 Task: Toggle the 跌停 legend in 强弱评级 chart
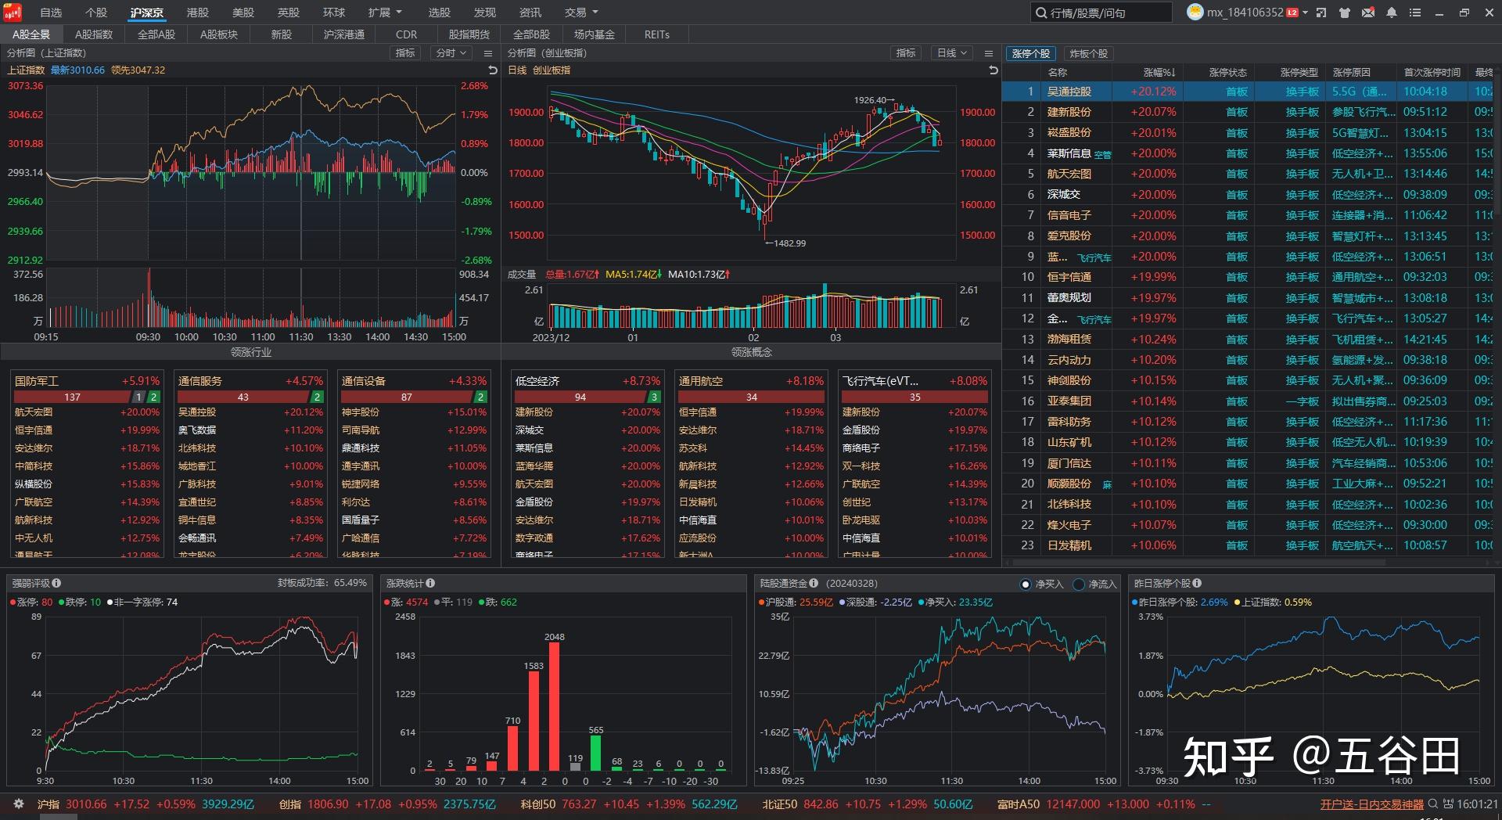point(80,602)
